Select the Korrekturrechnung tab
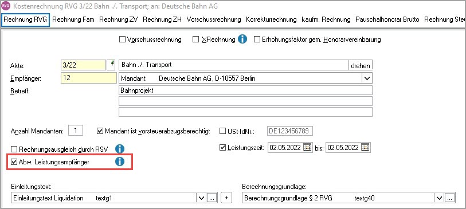 (x=271, y=19)
